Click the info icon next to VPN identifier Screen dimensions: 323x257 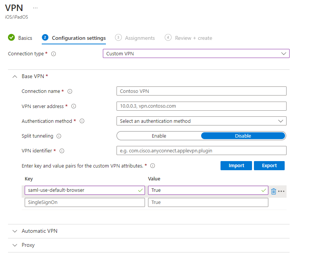click(62, 151)
